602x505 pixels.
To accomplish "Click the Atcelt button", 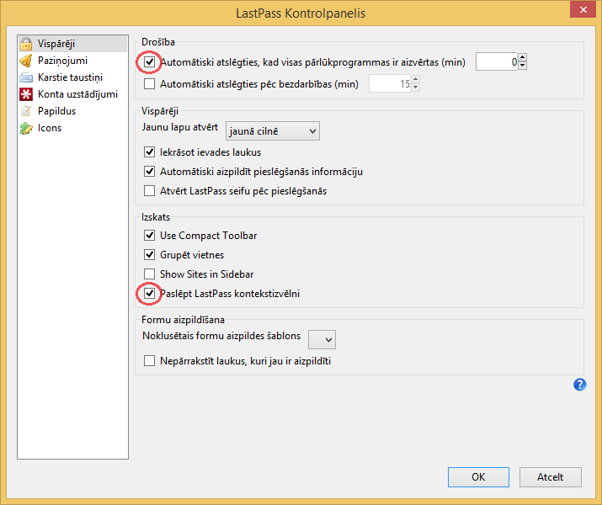I will (550, 477).
